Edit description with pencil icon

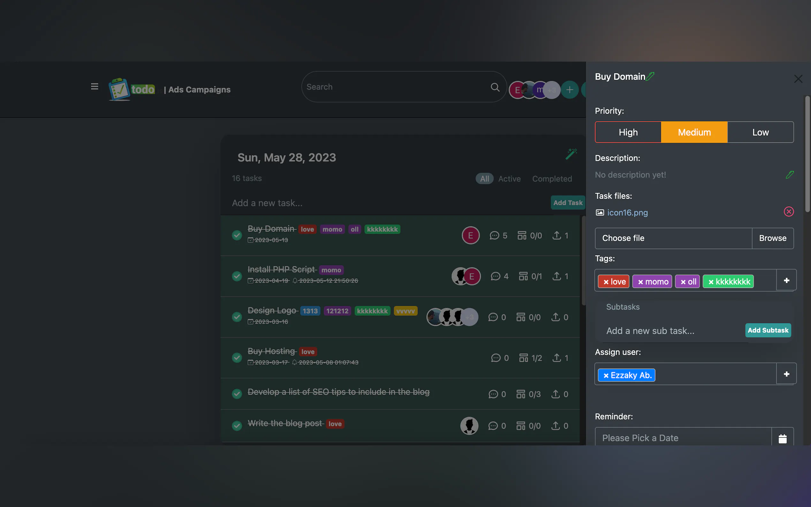(790, 175)
